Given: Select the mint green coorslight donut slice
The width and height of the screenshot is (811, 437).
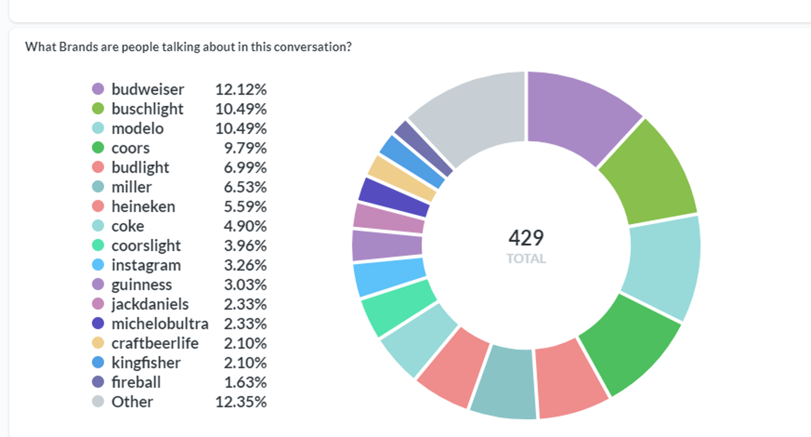Looking at the screenshot, I should (397, 309).
